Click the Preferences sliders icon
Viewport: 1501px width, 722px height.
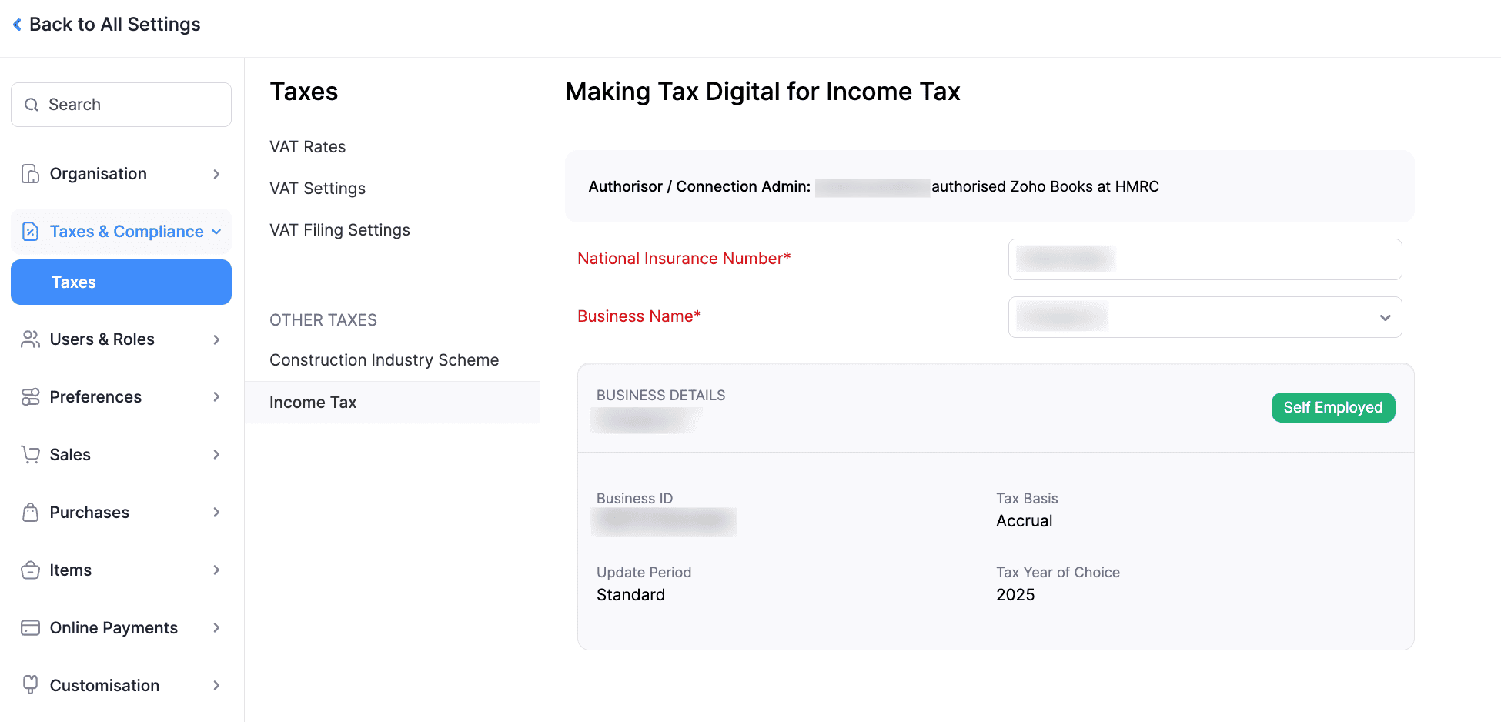(30, 397)
